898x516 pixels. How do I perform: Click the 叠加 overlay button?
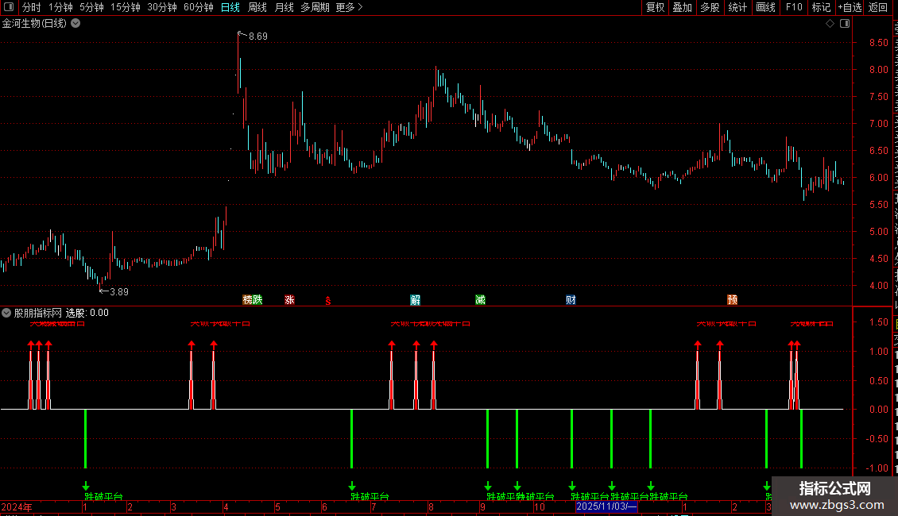682,7
